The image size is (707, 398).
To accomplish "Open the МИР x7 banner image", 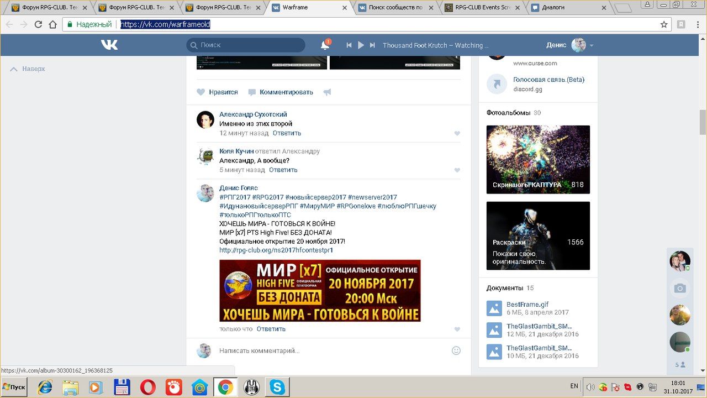I will click(320, 291).
